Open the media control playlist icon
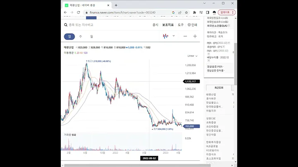Image resolution: width=298 pixels, height=167 pixels. 201,12
